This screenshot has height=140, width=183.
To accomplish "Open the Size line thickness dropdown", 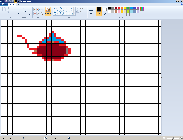I will pyautogui.click(x=91, y=11).
